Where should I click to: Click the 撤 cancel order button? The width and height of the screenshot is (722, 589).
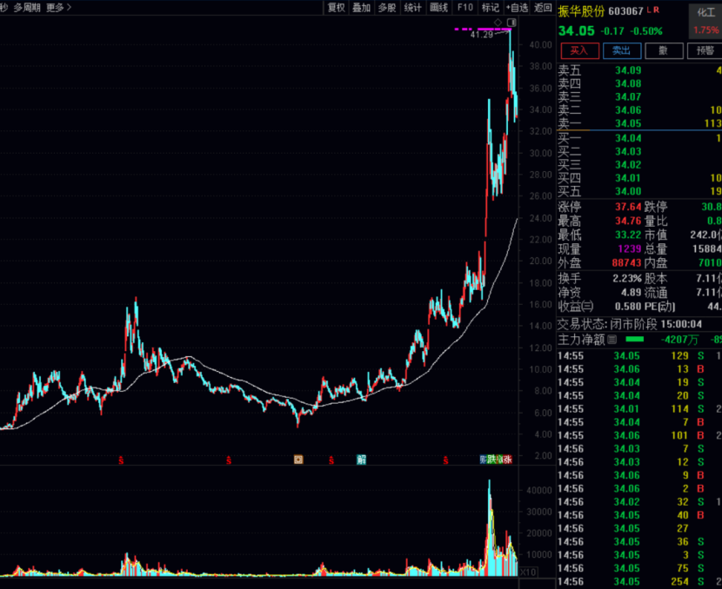[664, 51]
